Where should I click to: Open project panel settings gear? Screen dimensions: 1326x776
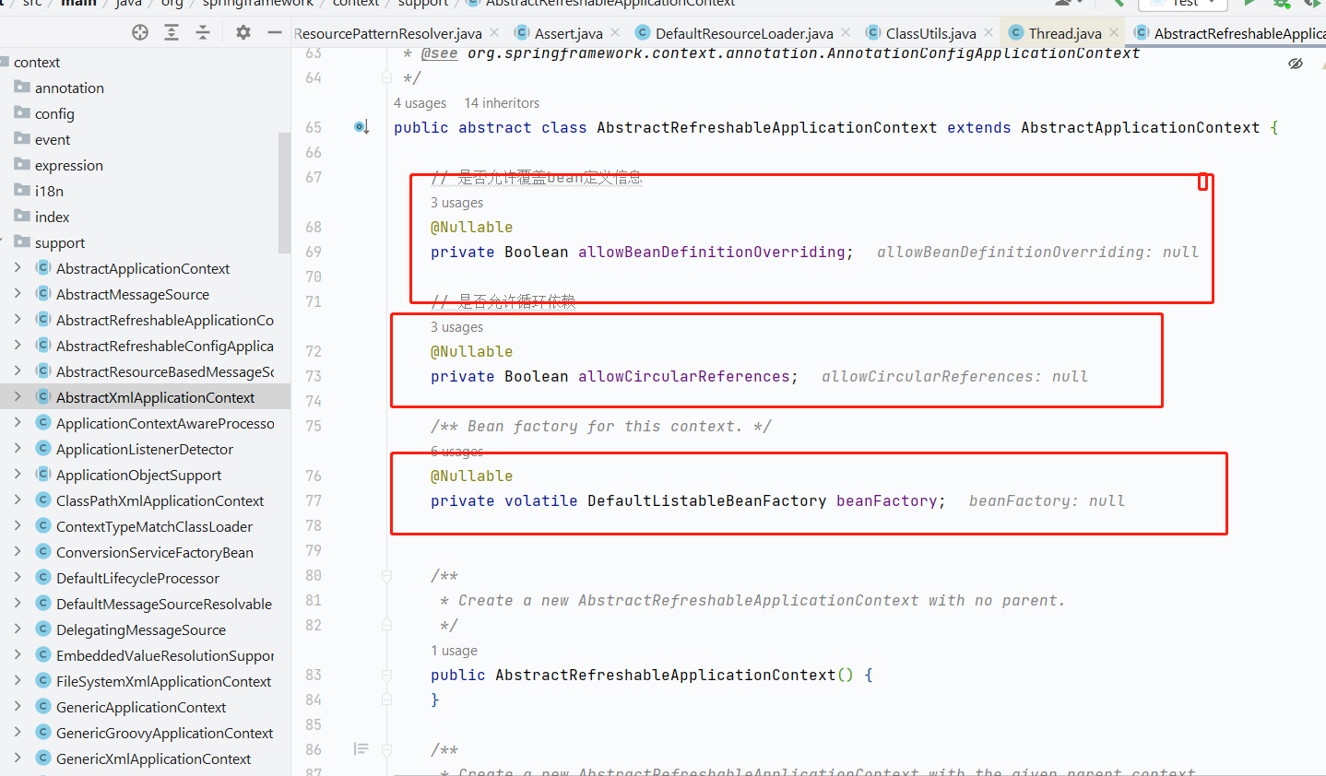point(243,32)
